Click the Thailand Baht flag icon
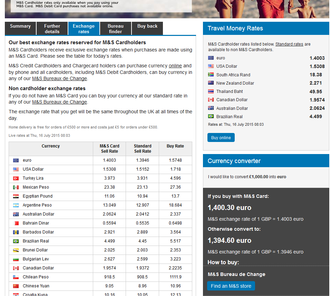 [x=211, y=91]
